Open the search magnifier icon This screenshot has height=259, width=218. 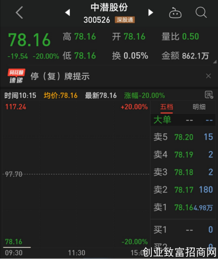(x=201, y=12)
